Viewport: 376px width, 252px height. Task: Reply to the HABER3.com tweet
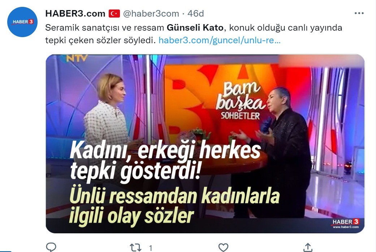click(x=51, y=247)
